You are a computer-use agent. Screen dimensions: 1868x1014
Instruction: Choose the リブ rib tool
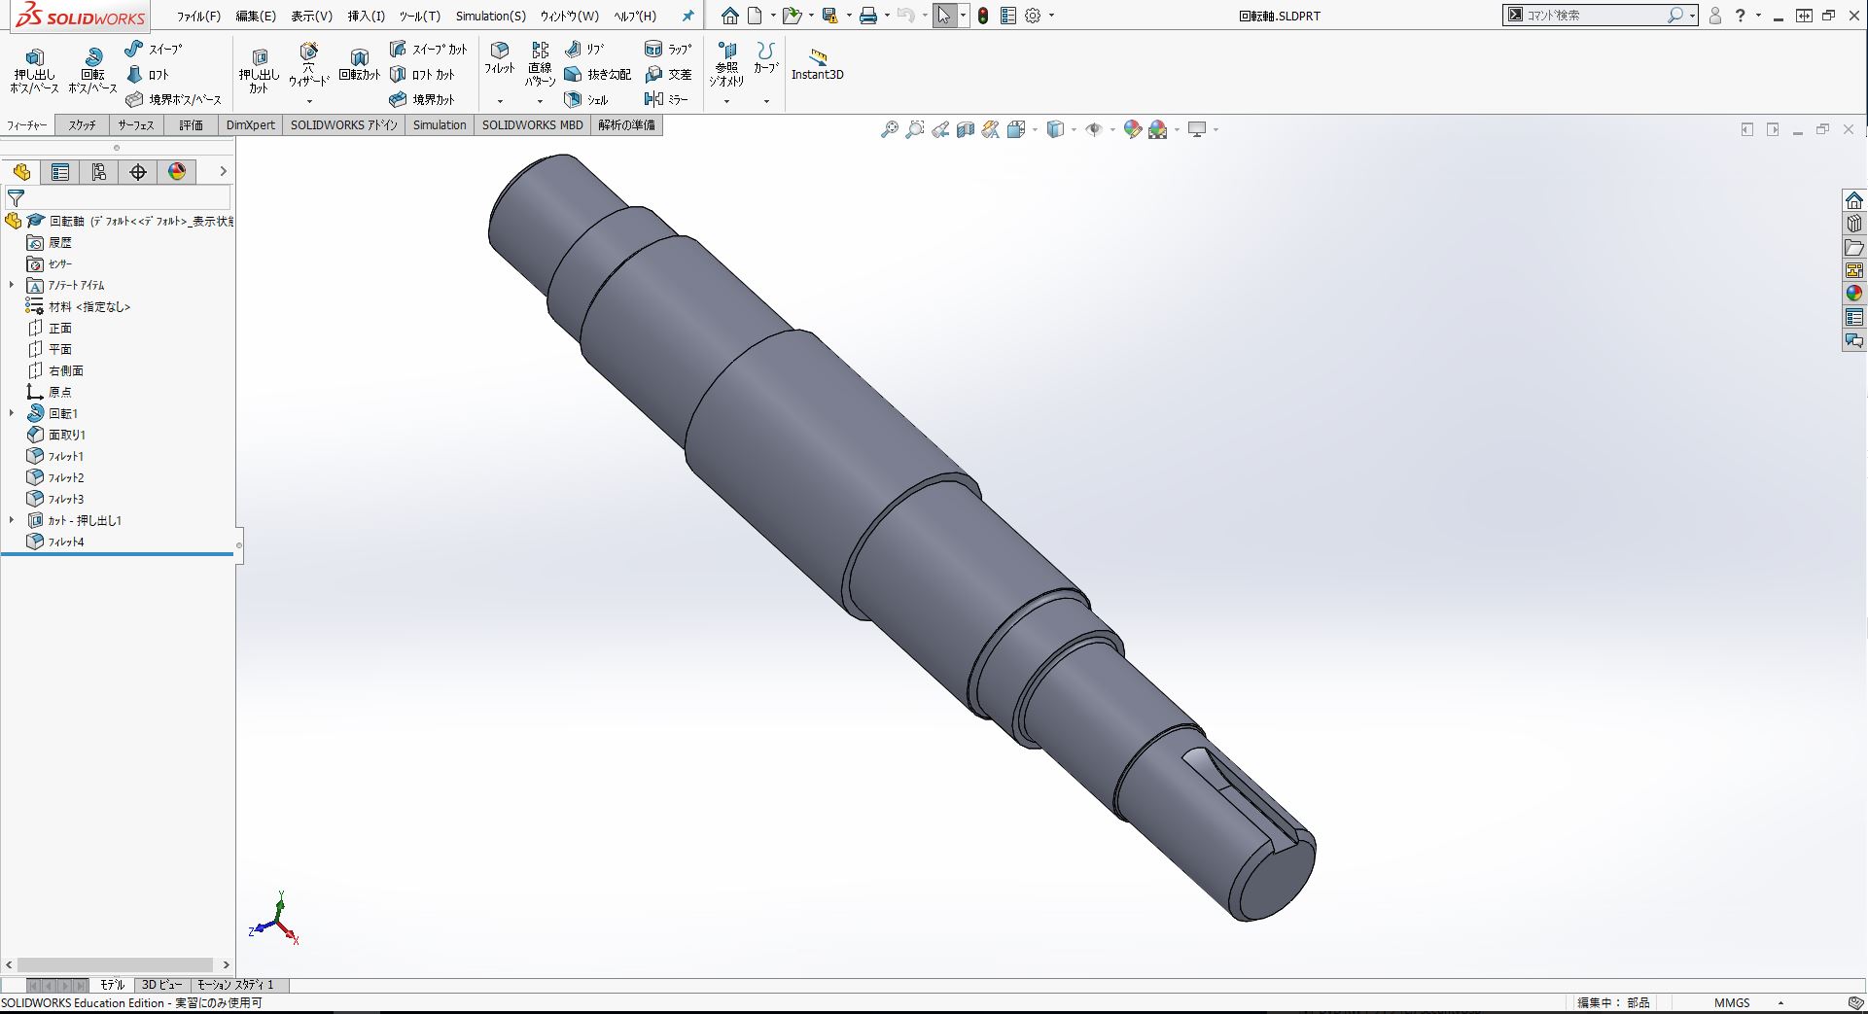[584, 49]
